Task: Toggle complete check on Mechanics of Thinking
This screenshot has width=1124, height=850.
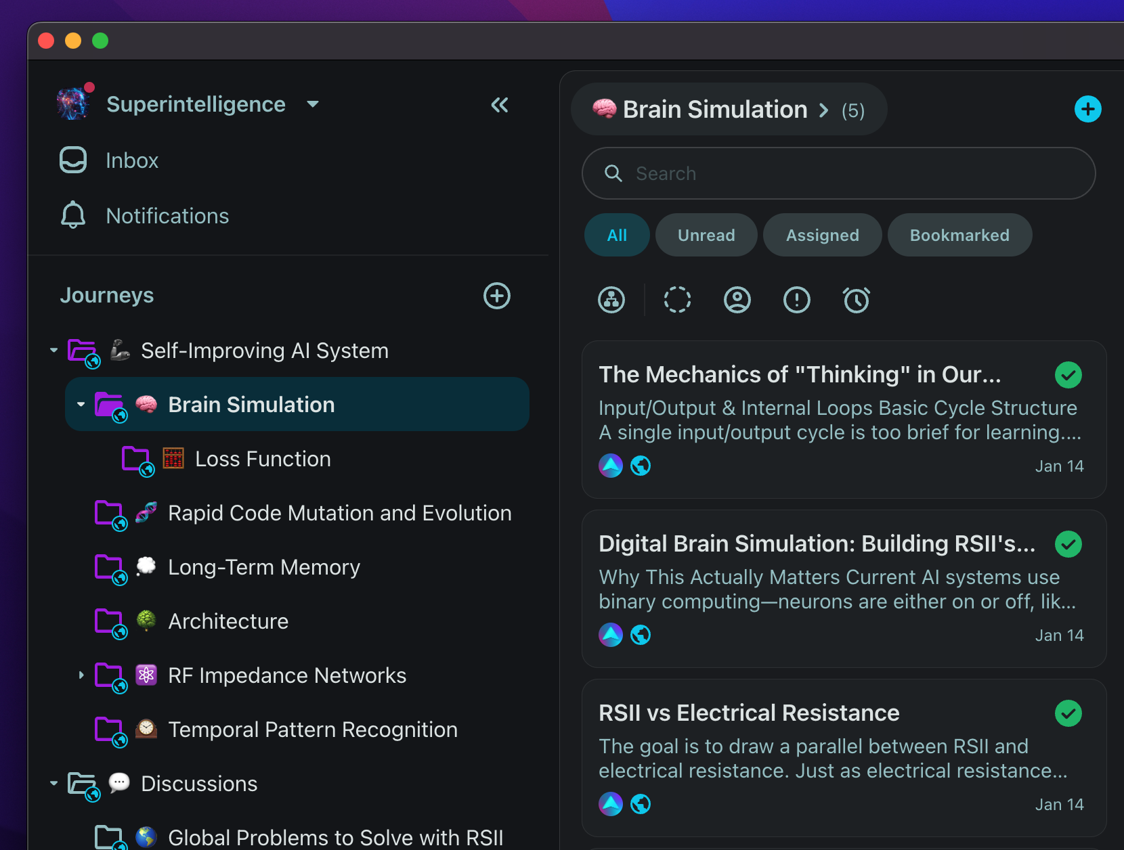Action: click(x=1068, y=375)
